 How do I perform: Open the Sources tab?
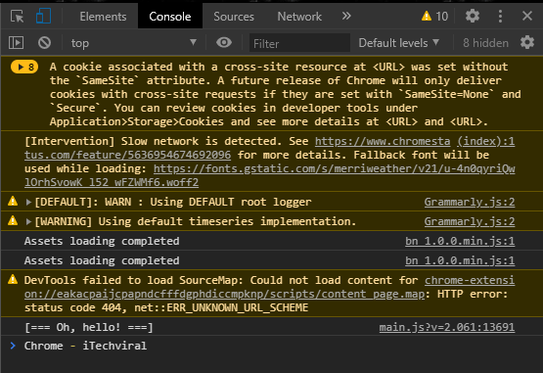(x=234, y=17)
